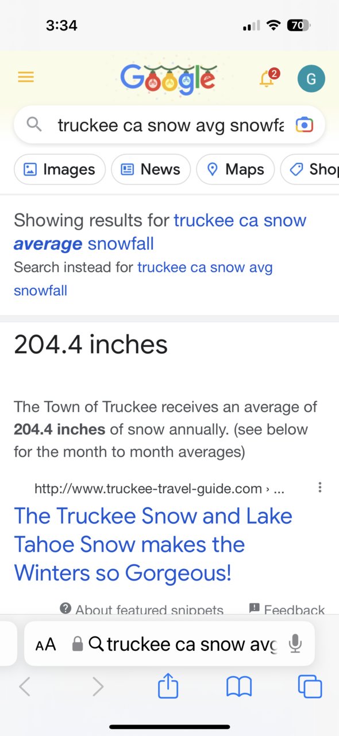This screenshot has height=736, width=339.
Task: Tap the Safari share icon
Action: (168, 687)
